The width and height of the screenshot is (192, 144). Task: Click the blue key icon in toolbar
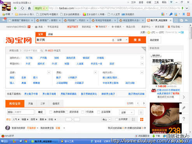pos(171,14)
